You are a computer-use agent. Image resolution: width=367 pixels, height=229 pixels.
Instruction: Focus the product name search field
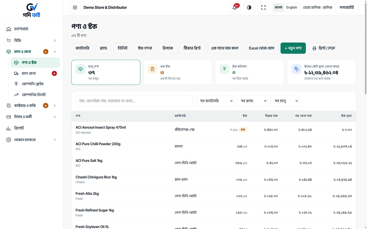pos(134,101)
